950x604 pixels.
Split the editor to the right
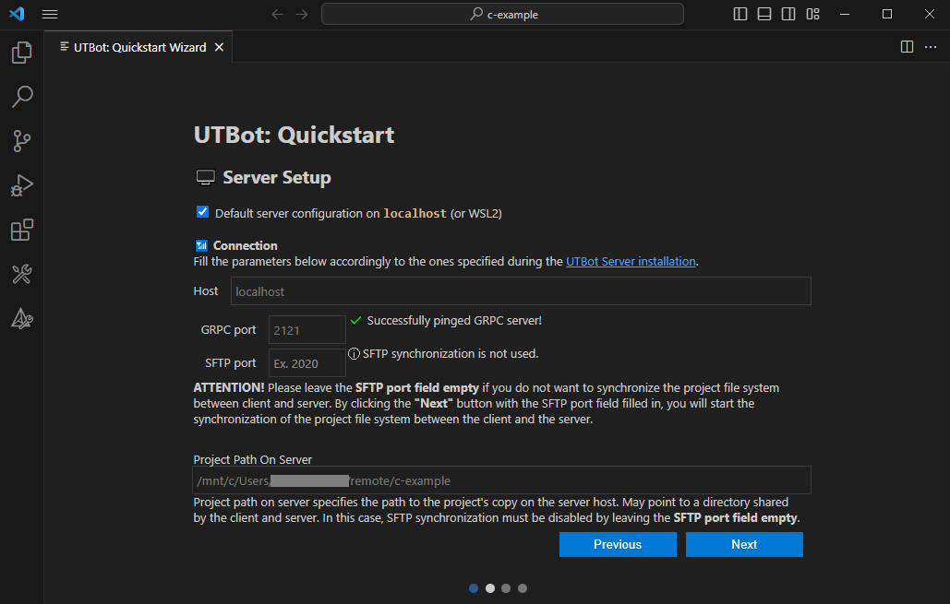(x=907, y=47)
